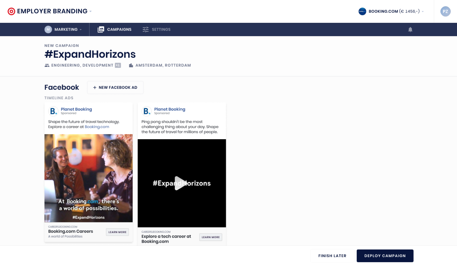This screenshot has height=266, width=457.
Task: Click the #ExpandHorizons campaign title
Action: click(90, 54)
